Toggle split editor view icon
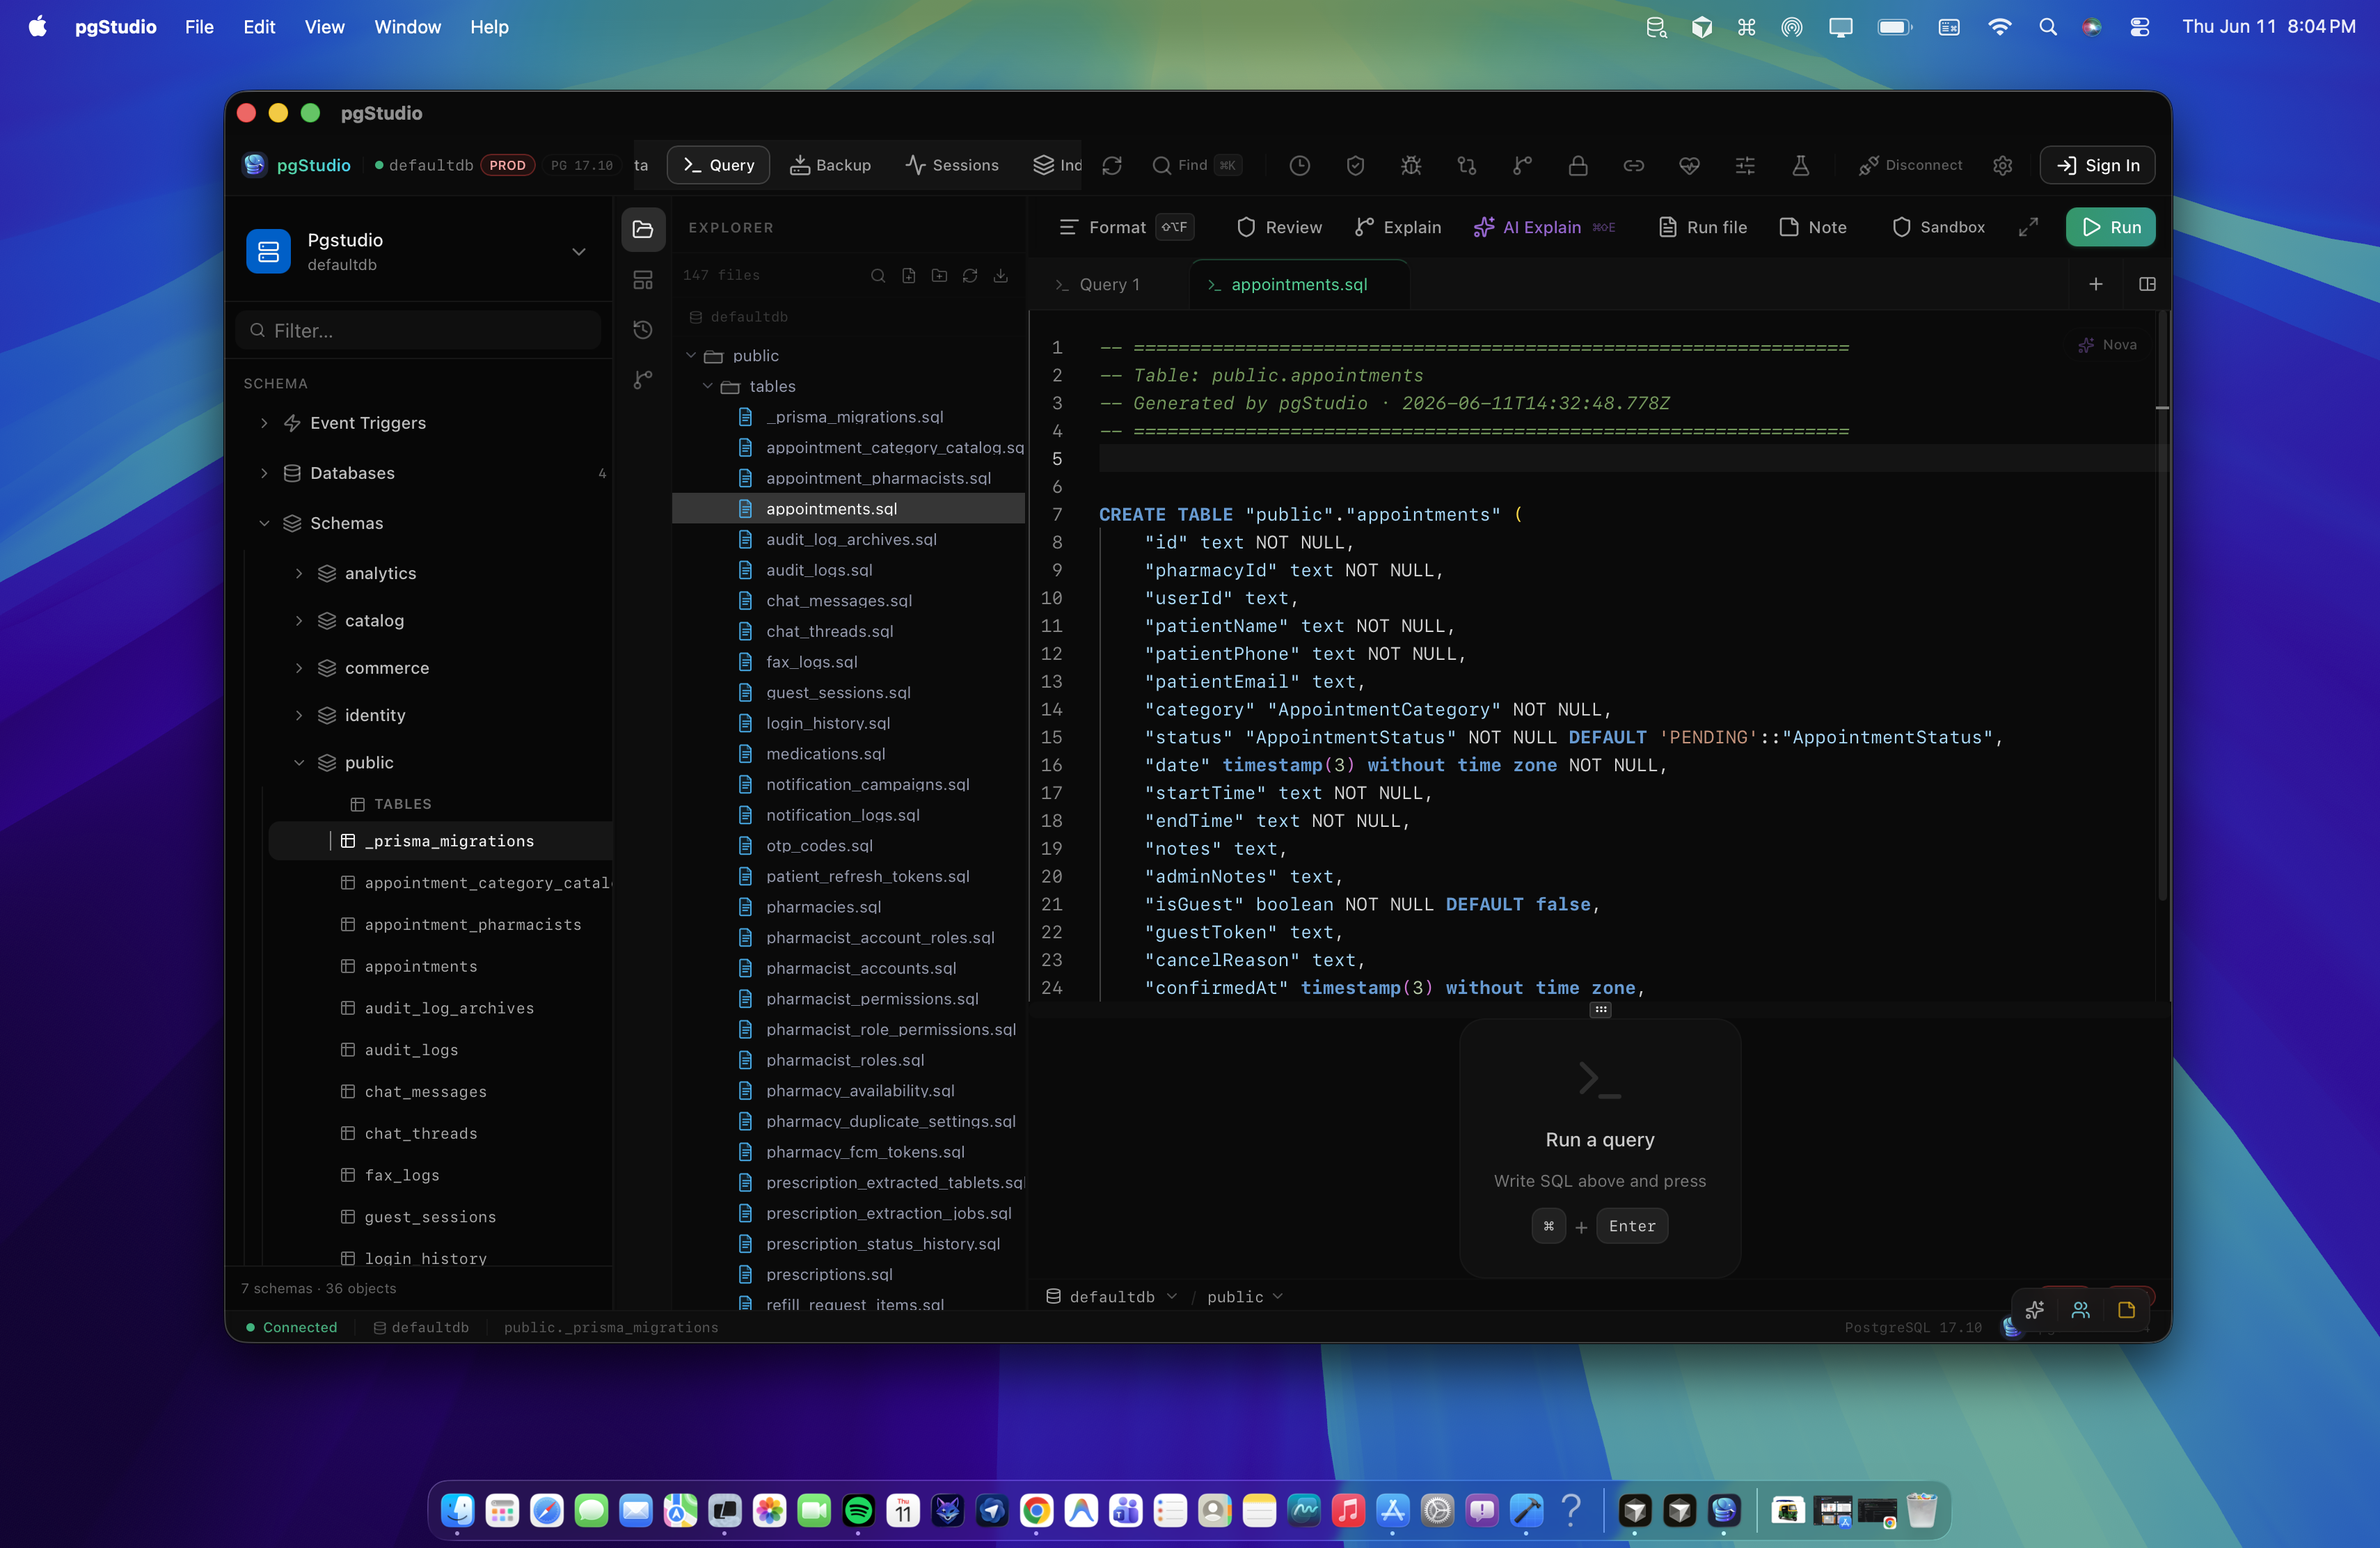2380x1548 pixels. (2147, 284)
